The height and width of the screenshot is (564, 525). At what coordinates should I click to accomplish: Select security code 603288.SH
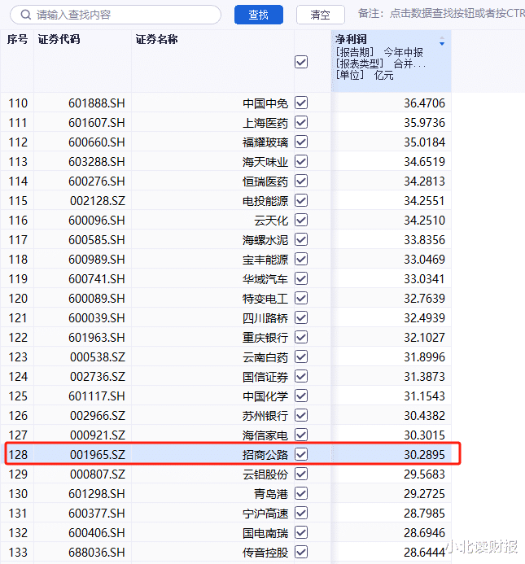[x=97, y=162]
